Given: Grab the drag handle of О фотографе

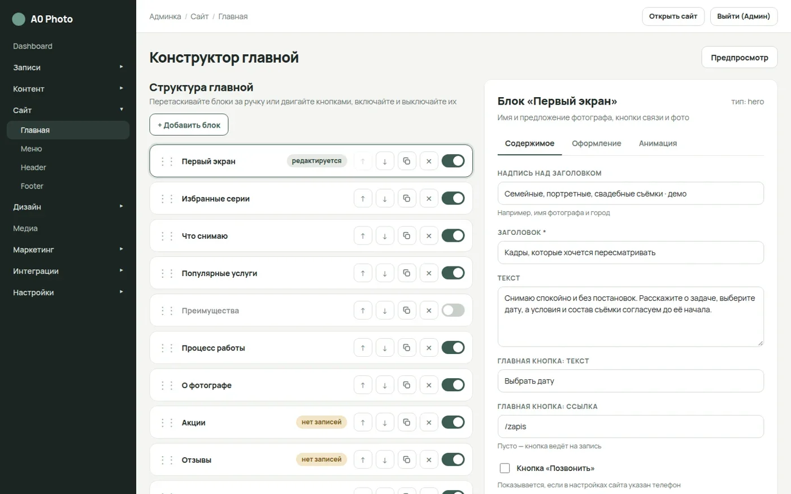Looking at the screenshot, I should [167, 385].
